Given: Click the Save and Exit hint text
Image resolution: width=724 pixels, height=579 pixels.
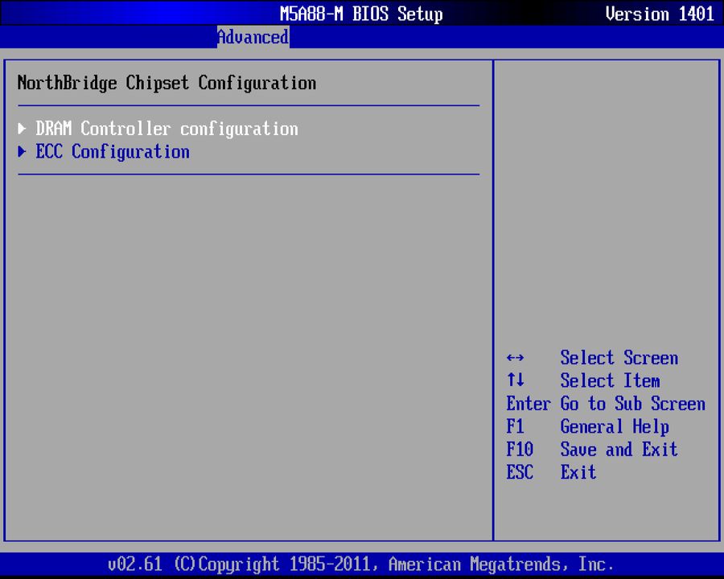Looking at the screenshot, I should tap(619, 450).
